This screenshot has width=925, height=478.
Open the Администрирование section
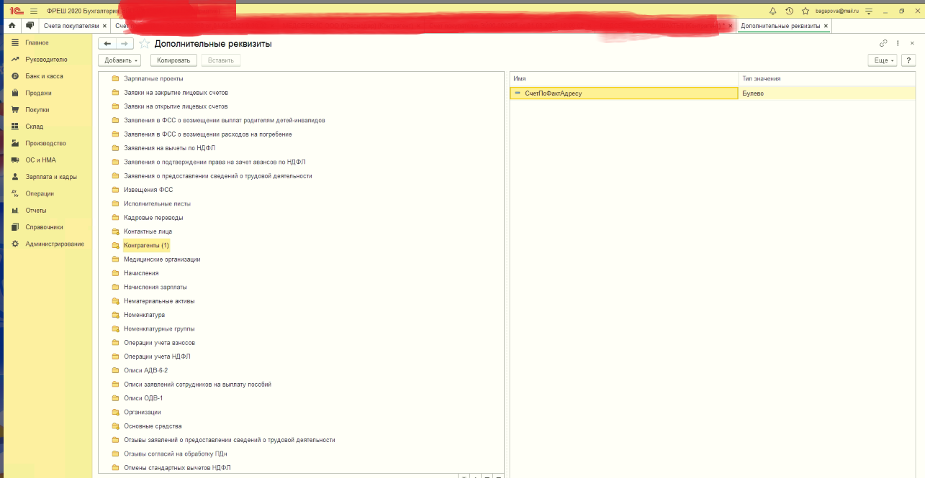click(x=55, y=244)
